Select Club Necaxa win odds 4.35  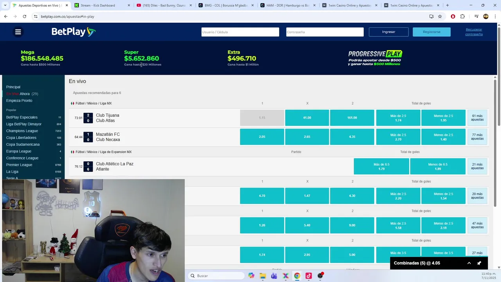click(352, 137)
